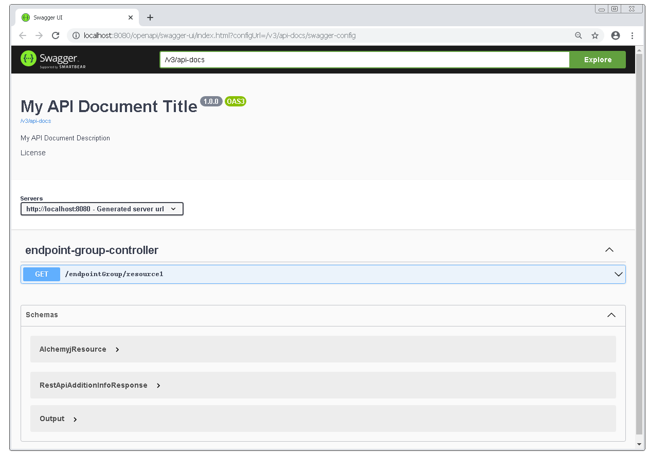Open the Servers dropdown list

click(x=102, y=209)
